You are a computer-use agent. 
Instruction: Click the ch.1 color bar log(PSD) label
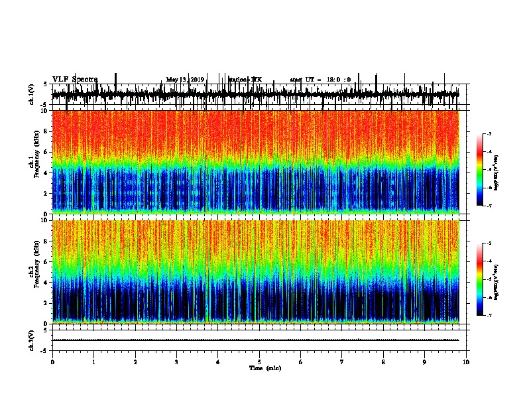click(x=496, y=172)
